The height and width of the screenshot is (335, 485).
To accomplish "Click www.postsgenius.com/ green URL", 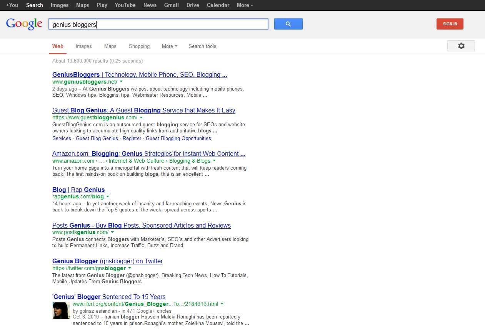I will click(x=80, y=232).
